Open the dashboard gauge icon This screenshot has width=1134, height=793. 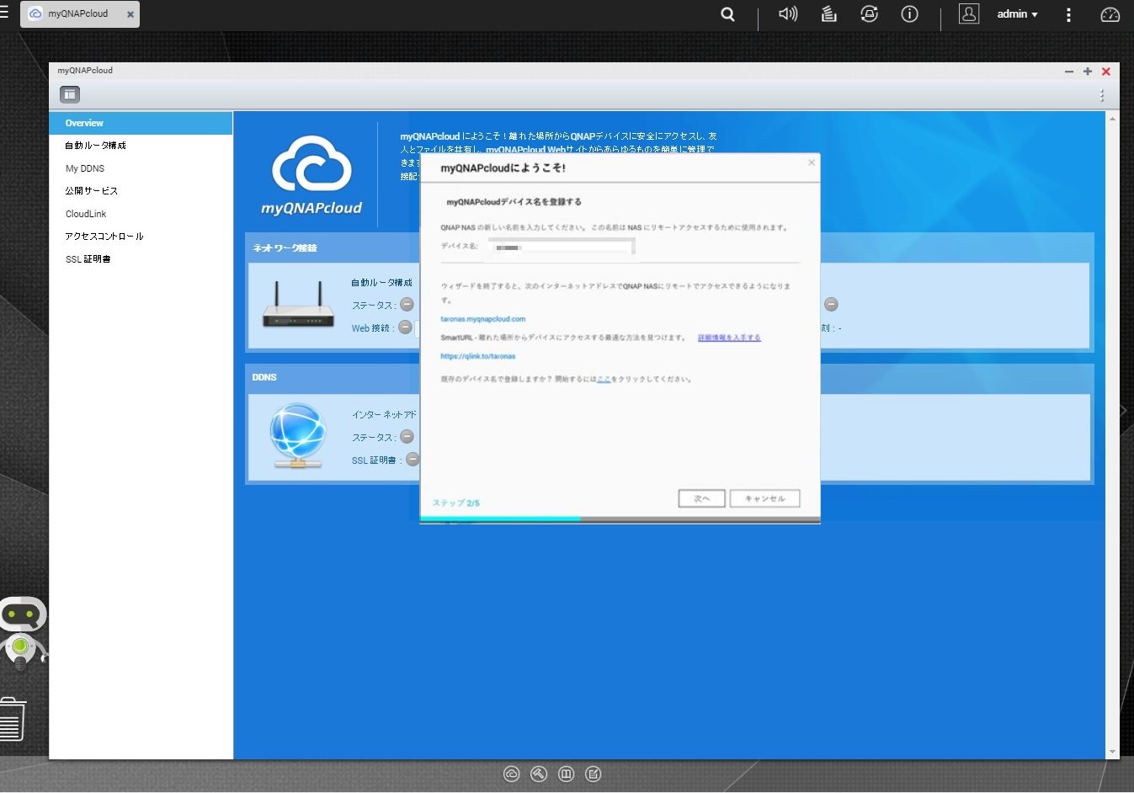(x=1110, y=15)
